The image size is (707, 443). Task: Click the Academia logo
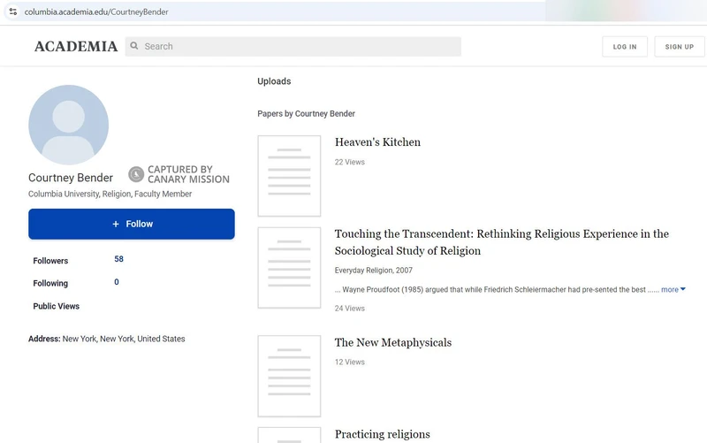75,46
